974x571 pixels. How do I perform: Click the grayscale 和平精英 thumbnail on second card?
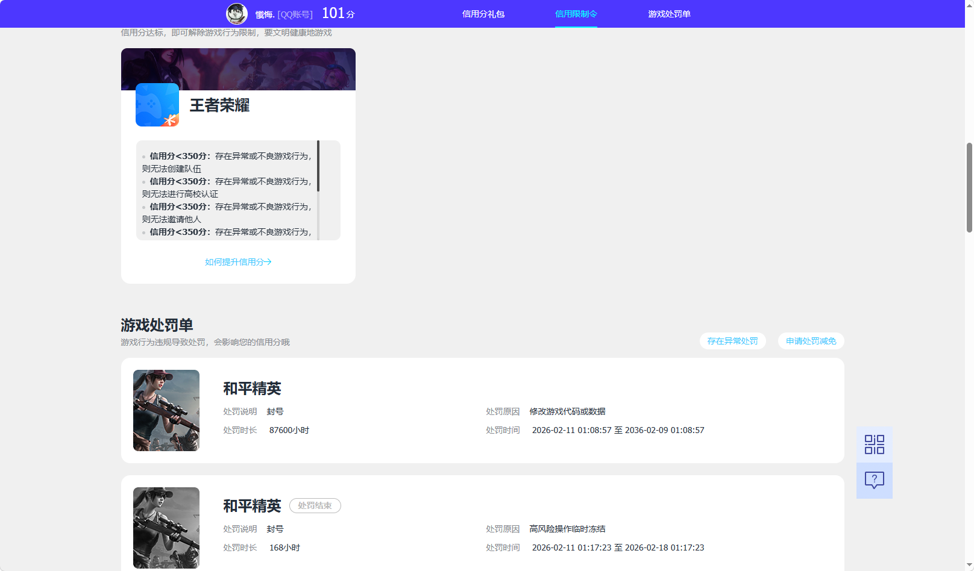(x=166, y=528)
